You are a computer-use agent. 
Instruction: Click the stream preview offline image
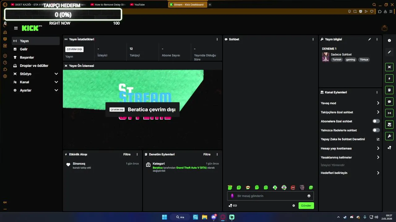(x=142, y=109)
